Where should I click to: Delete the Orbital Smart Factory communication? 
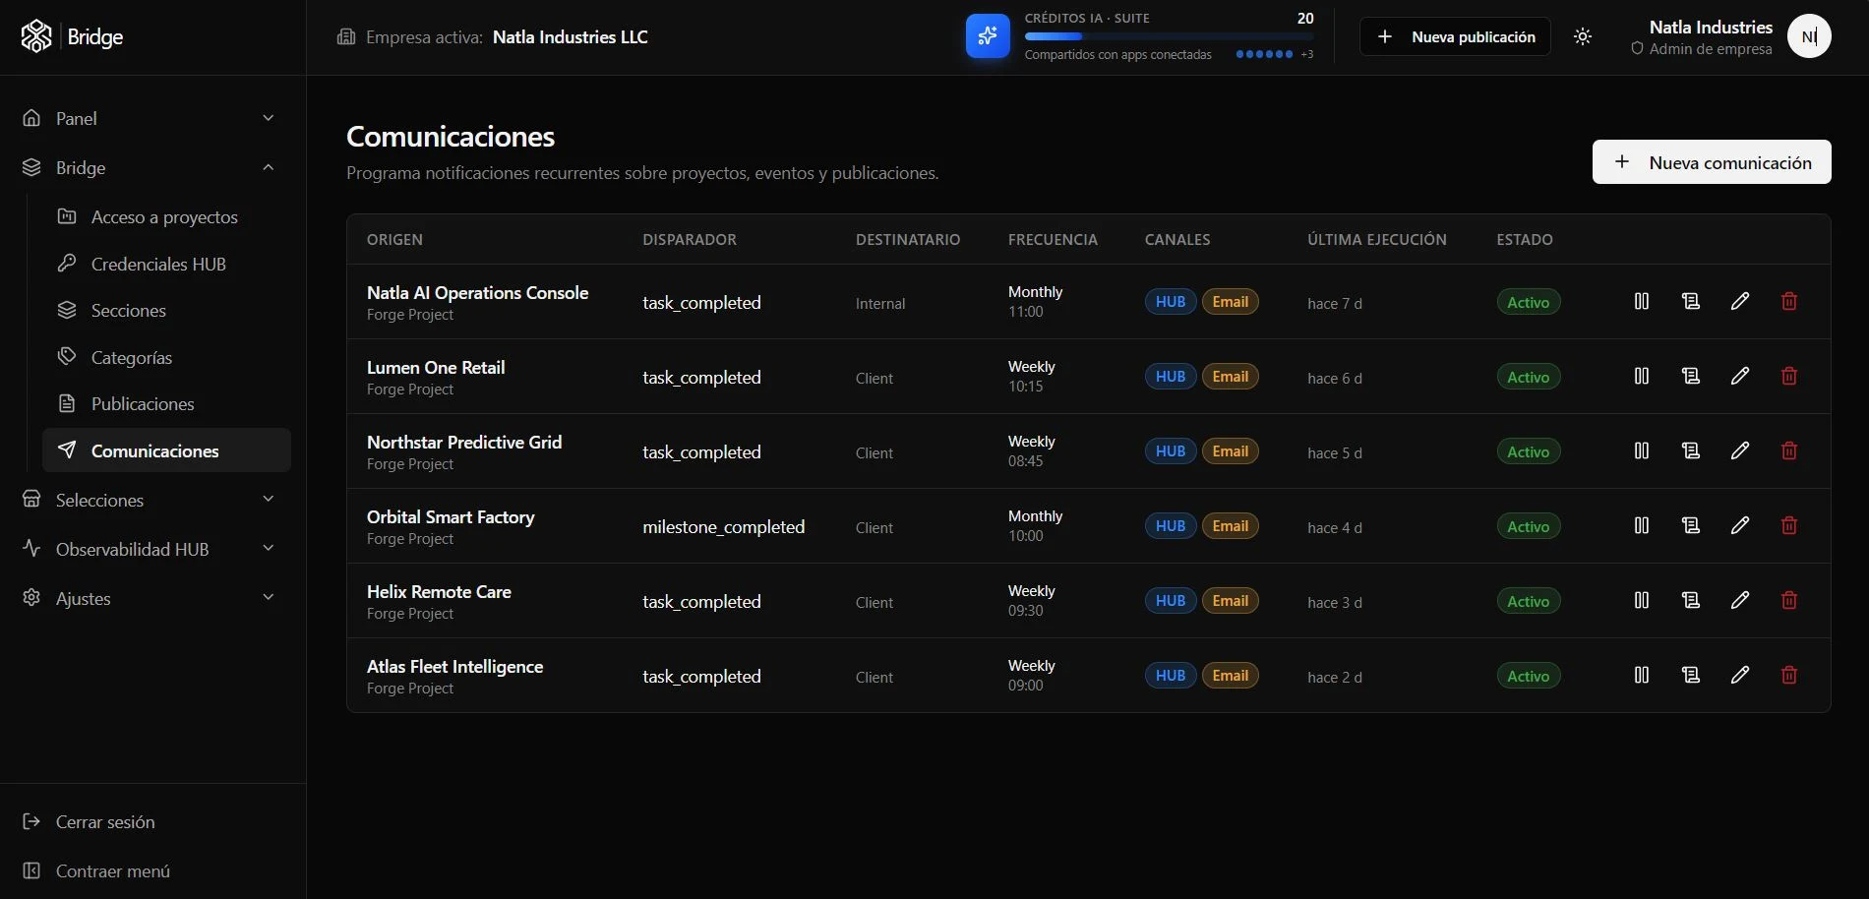tap(1789, 525)
